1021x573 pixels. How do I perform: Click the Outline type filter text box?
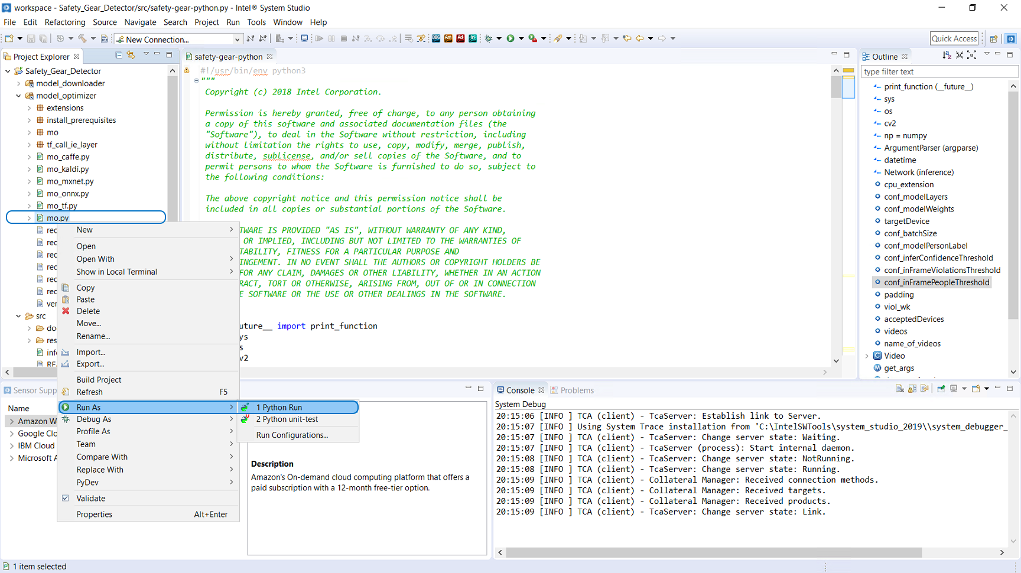click(x=939, y=71)
